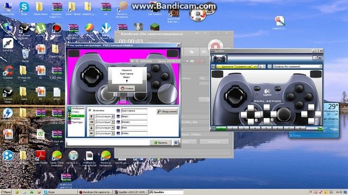348x195 pixels.
Task: Select set 4 tab in Xpadder
Action: 255,128
